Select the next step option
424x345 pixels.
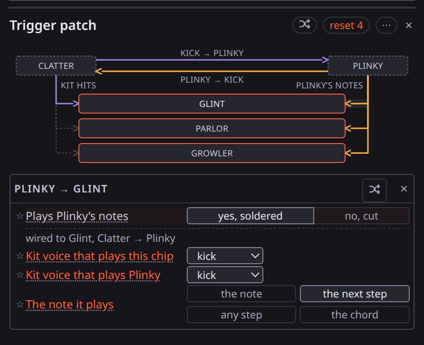click(355, 294)
